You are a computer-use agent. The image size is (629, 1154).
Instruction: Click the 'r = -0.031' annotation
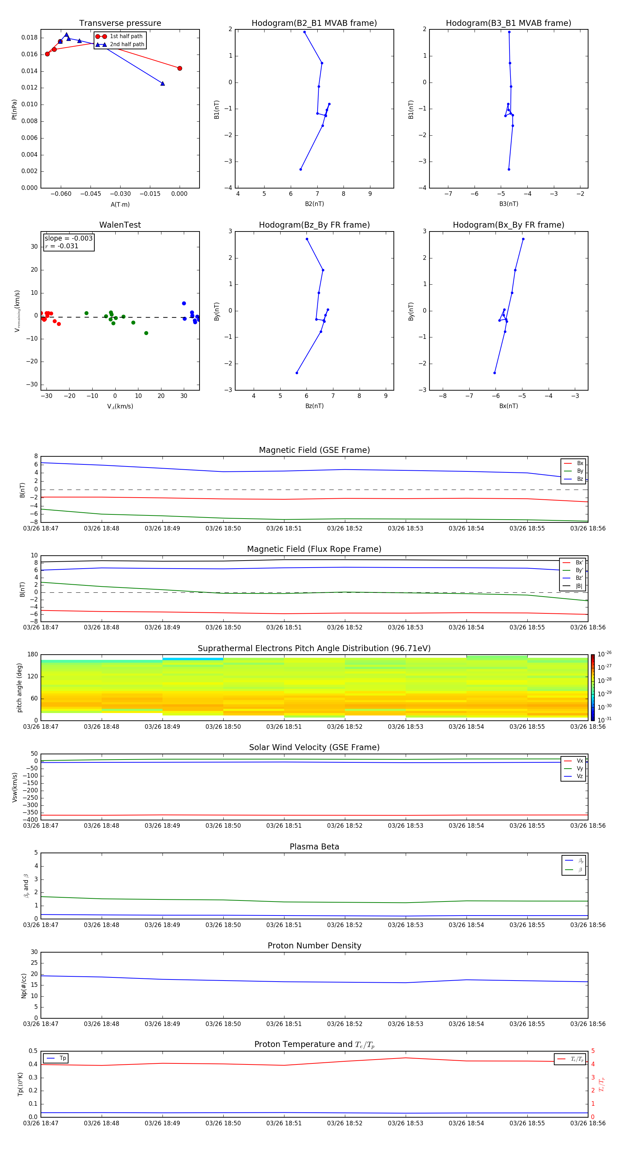pos(62,246)
